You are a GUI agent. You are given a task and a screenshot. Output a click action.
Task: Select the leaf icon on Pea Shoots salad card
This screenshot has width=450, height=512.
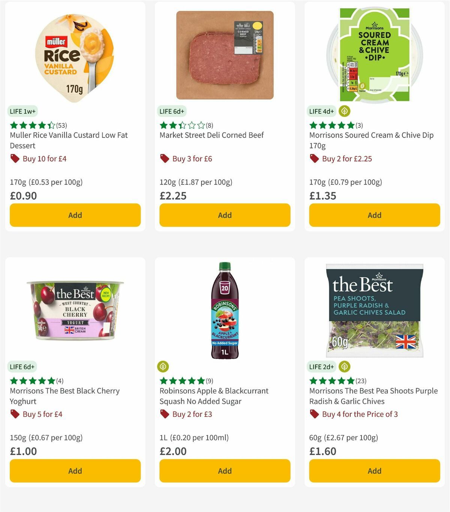(x=343, y=367)
